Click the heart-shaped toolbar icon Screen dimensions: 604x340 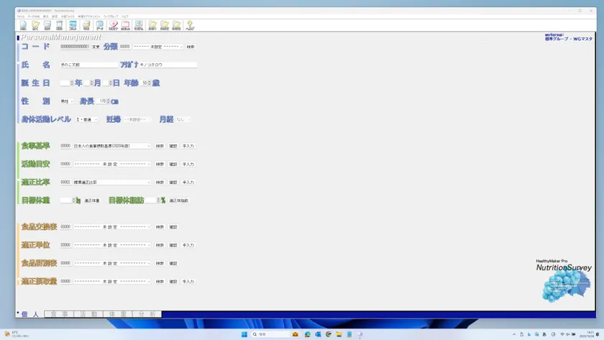[114, 25]
